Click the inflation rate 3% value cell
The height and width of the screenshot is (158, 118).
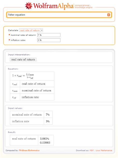click(48, 121)
